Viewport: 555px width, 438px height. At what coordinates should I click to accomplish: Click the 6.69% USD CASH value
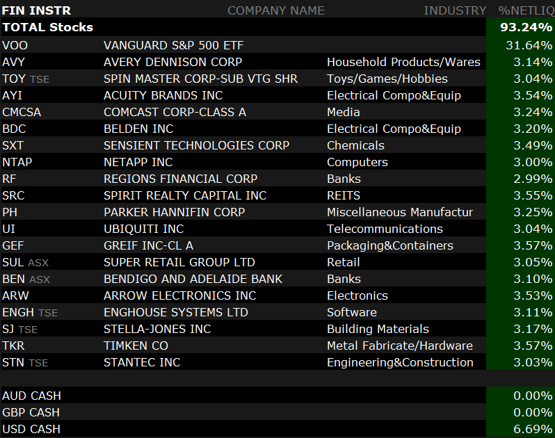533,429
